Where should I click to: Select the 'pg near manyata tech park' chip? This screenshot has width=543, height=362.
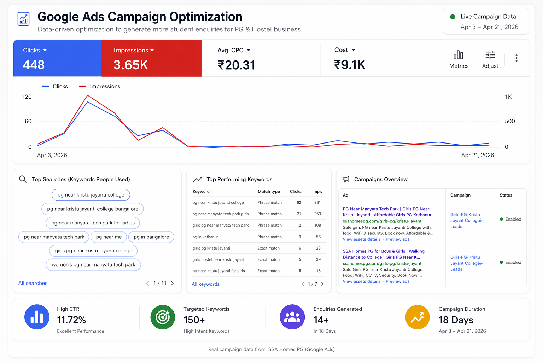point(54,237)
